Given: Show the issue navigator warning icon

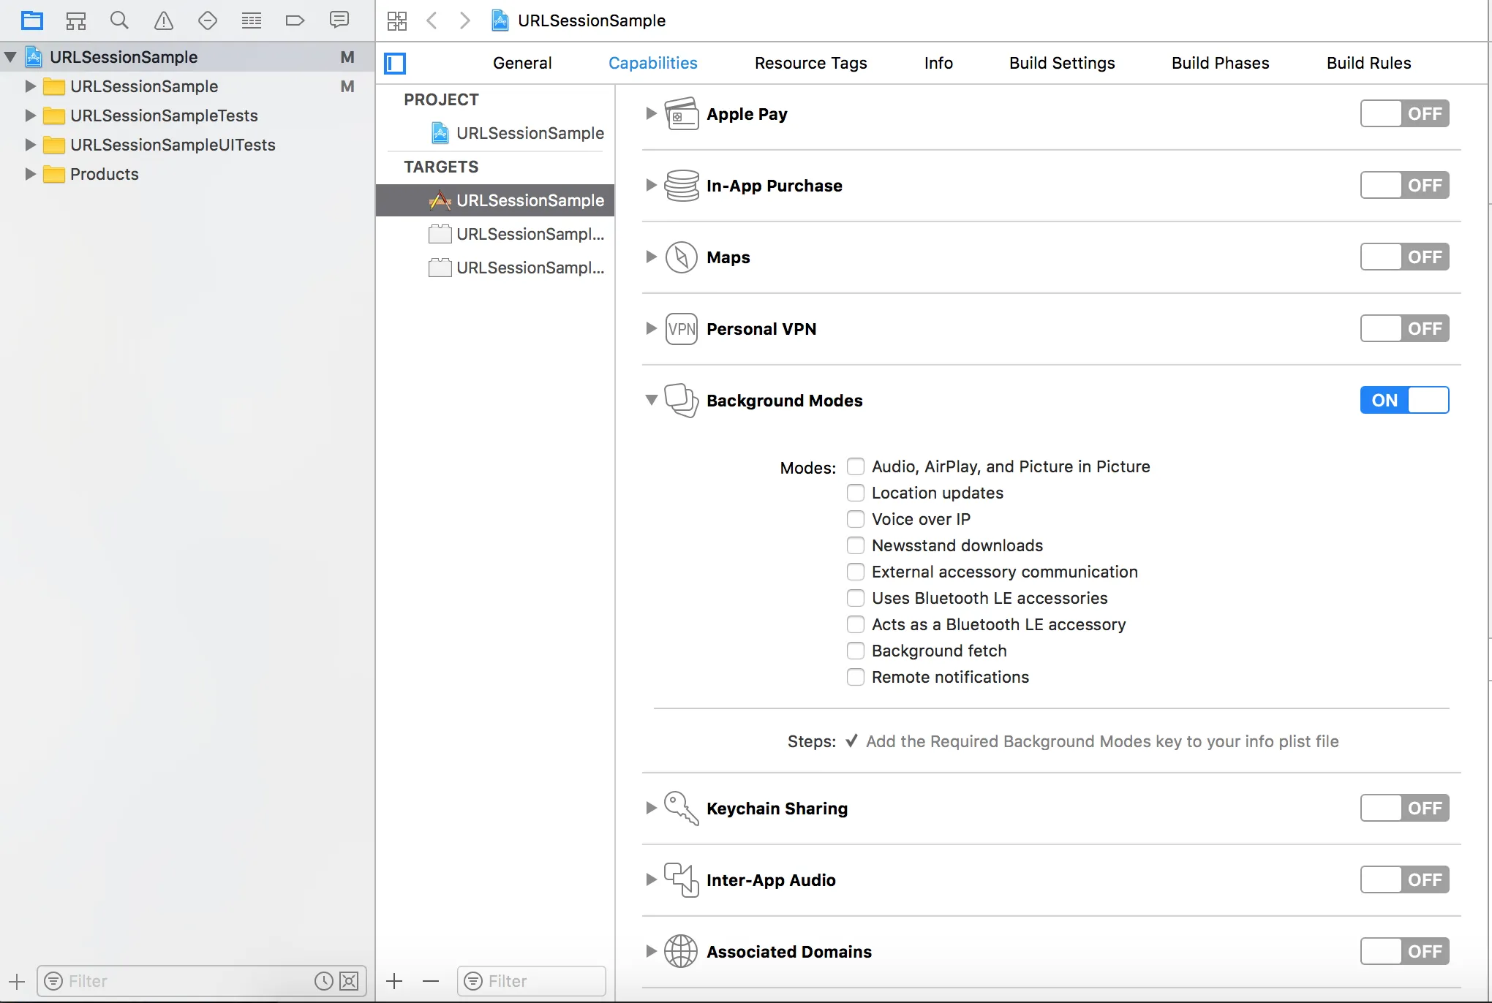Looking at the screenshot, I should [x=164, y=20].
